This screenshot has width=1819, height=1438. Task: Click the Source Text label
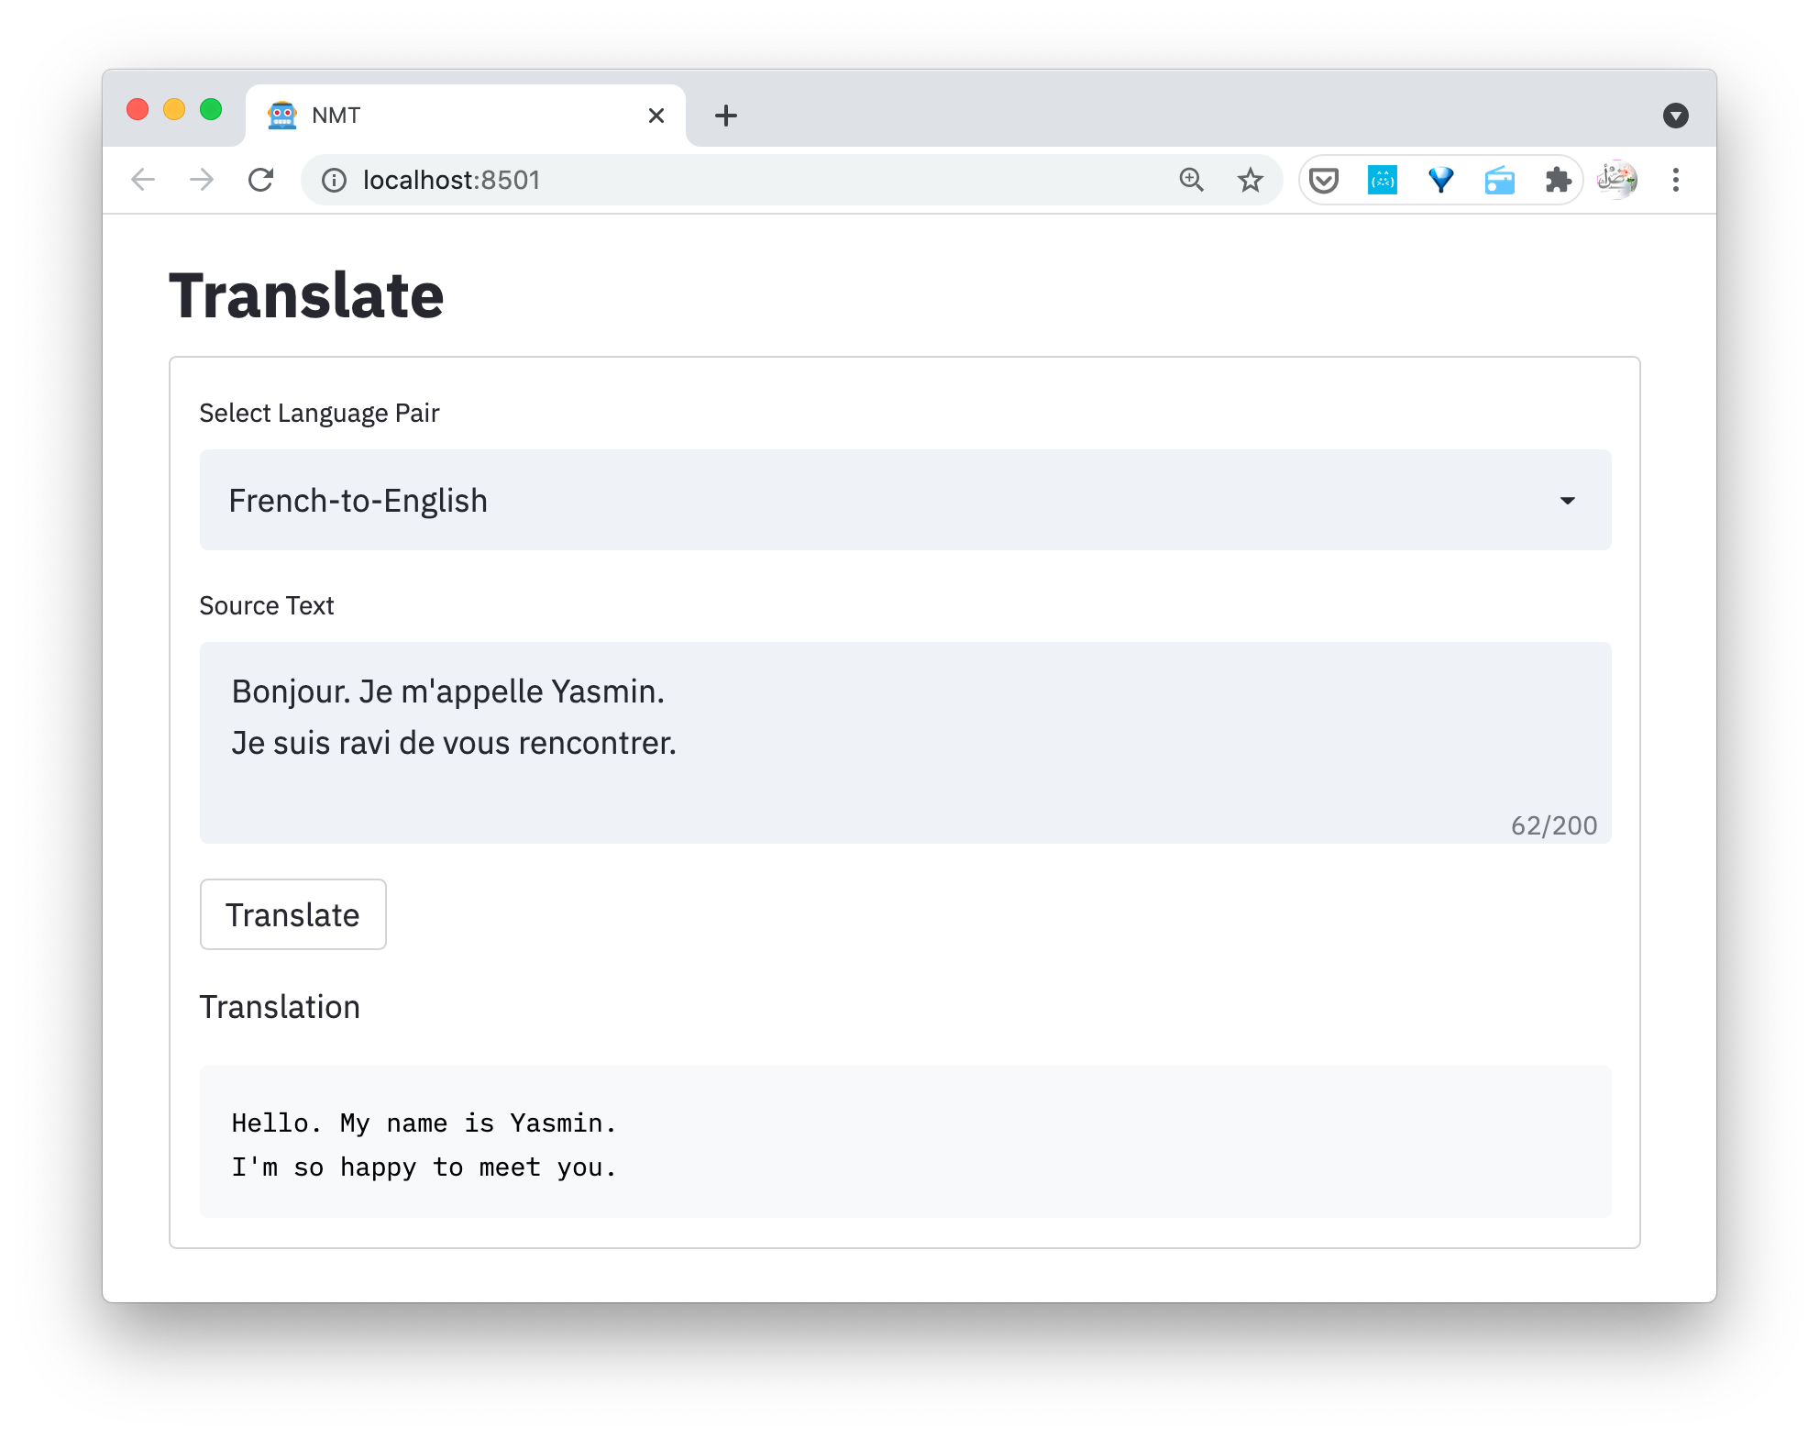point(267,605)
